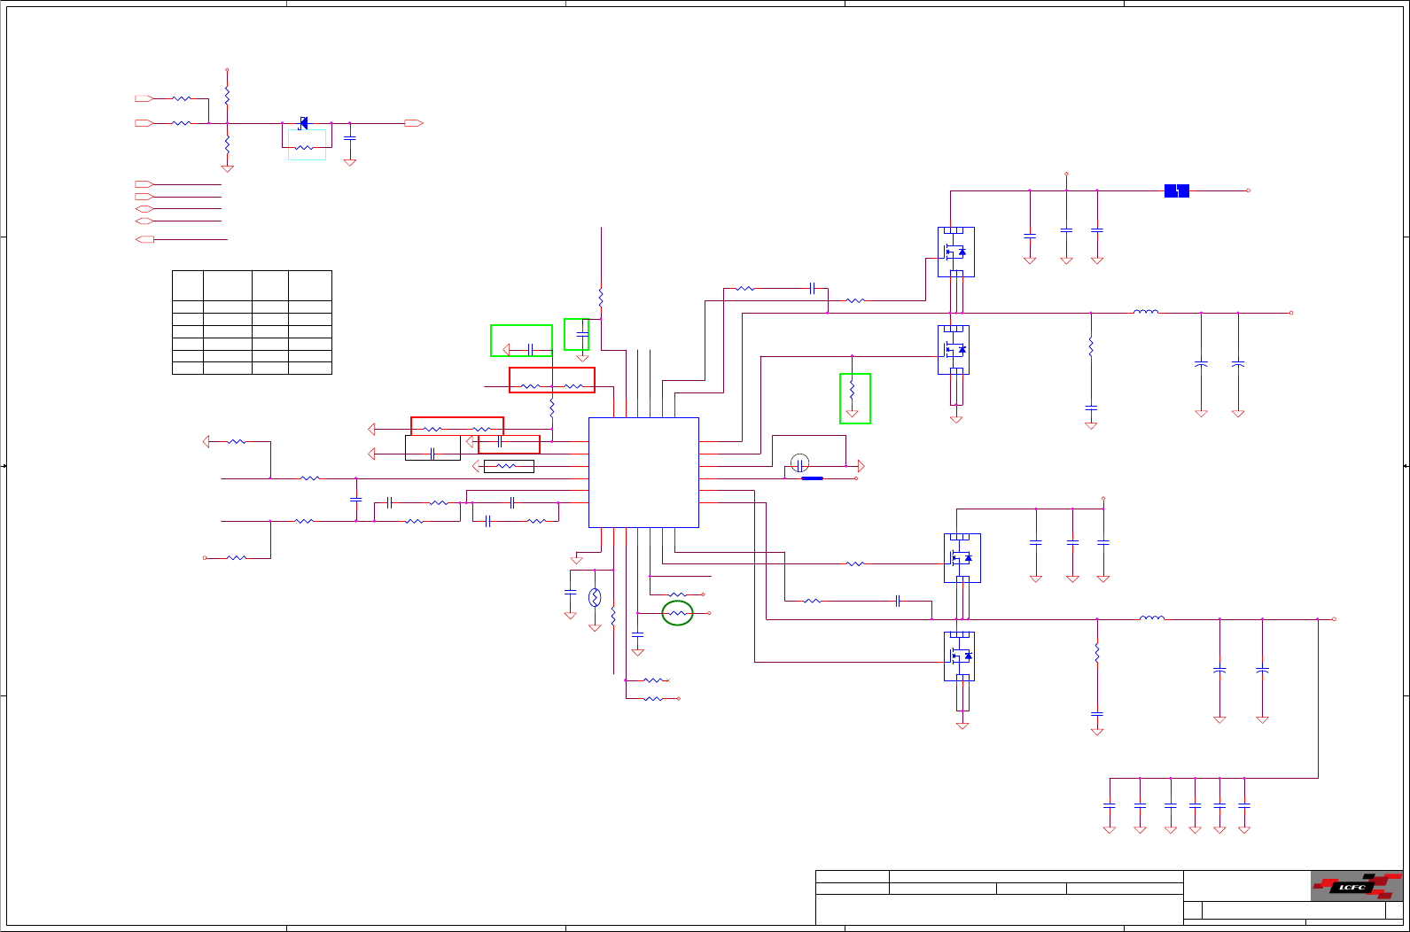
Task: Click the MOSFET connected to the top supply rail
Action: click(956, 252)
